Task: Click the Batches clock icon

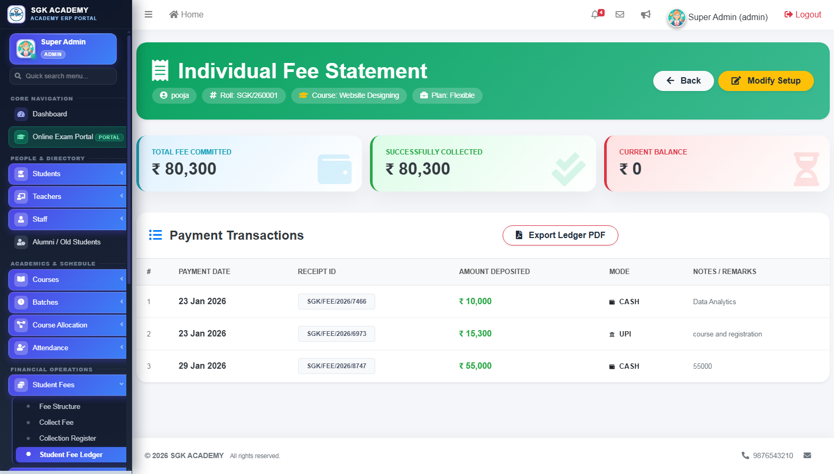Action: tap(21, 302)
